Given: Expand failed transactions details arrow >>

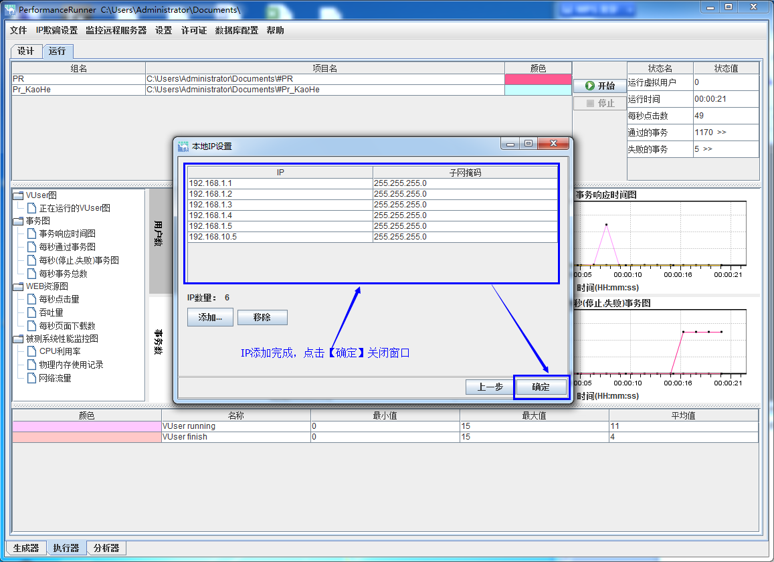Looking at the screenshot, I should (x=708, y=149).
